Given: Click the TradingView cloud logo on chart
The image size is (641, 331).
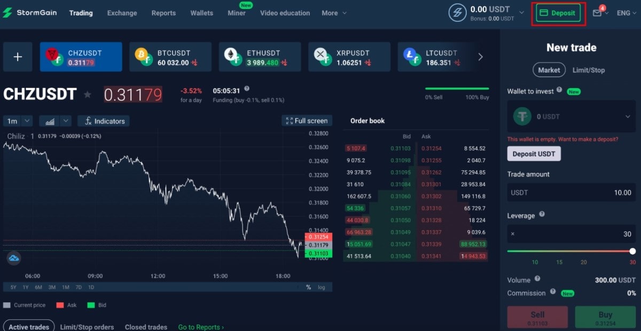Looking at the screenshot, I should click(14, 258).
